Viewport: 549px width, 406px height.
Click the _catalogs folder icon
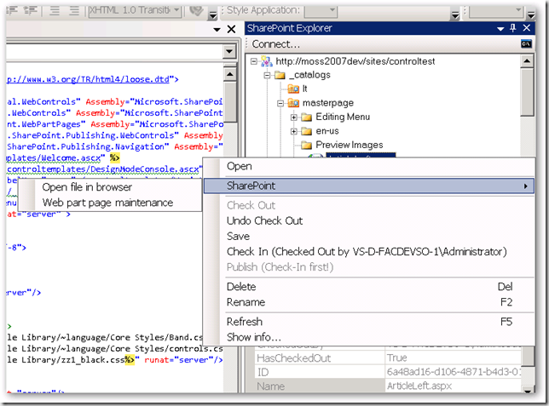280,75
